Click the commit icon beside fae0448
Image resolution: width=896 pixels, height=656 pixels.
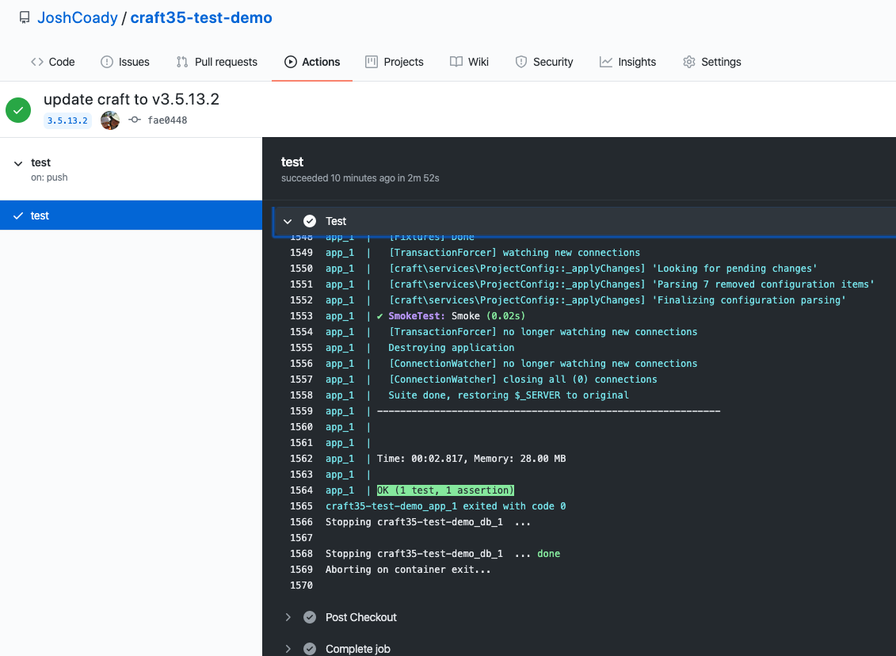coord(135,120)
